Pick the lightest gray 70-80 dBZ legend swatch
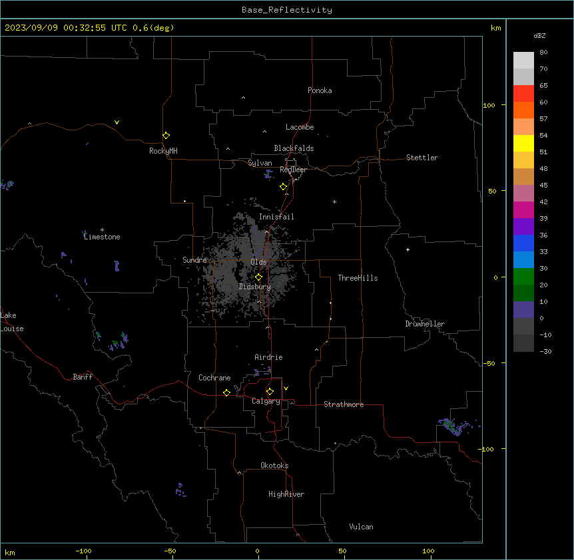Viewport: 574px width, 560px height. [x=523, y=61]
